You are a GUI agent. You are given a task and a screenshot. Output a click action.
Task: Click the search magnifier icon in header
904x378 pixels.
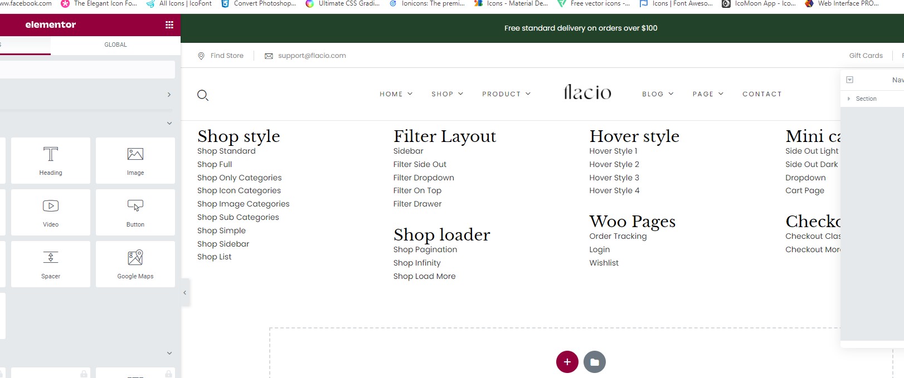[x=203, y=95]
